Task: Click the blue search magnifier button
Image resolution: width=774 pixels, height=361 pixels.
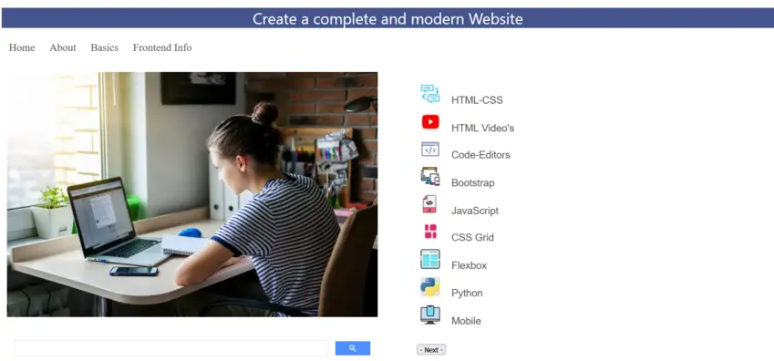Action: [353, 348]
